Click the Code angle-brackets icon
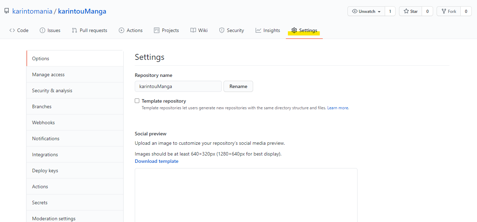Screen dimensions: 477x222 click(12, 30)
